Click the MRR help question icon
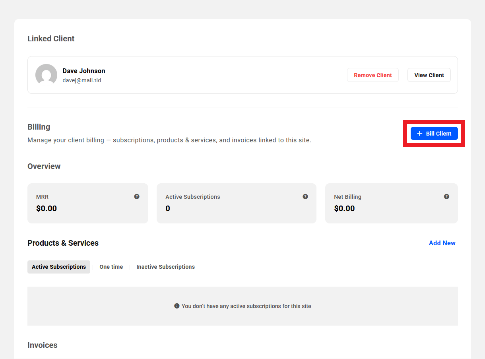The image size is (485, 359). tap(137, 196)
